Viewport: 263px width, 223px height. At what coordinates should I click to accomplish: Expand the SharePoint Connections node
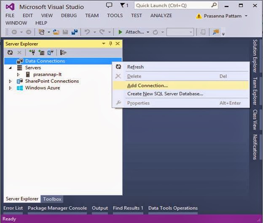10,81
